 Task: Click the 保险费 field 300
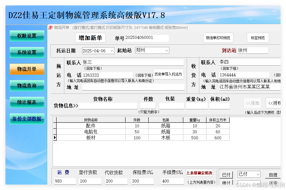pos(143,181)
